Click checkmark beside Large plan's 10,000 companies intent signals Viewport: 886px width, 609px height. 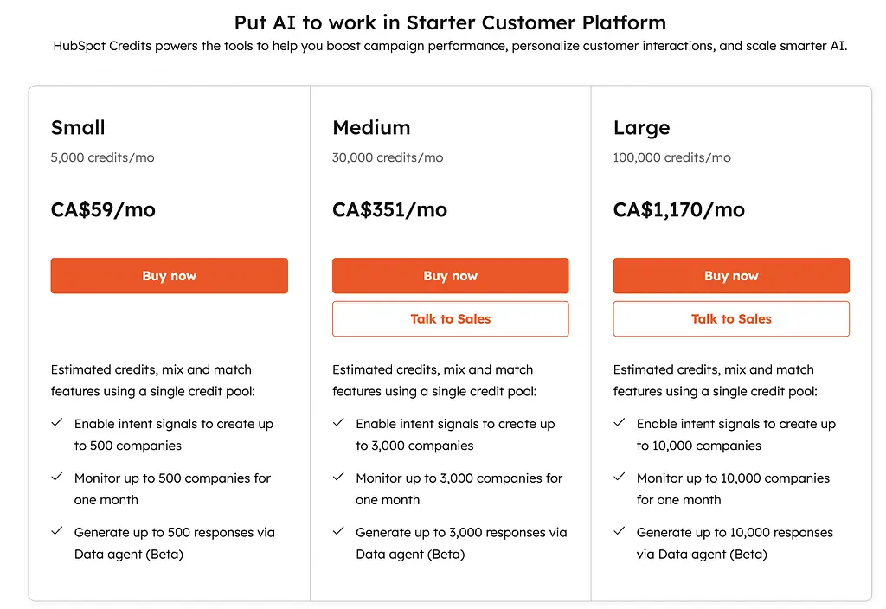[x=620, y=423]
